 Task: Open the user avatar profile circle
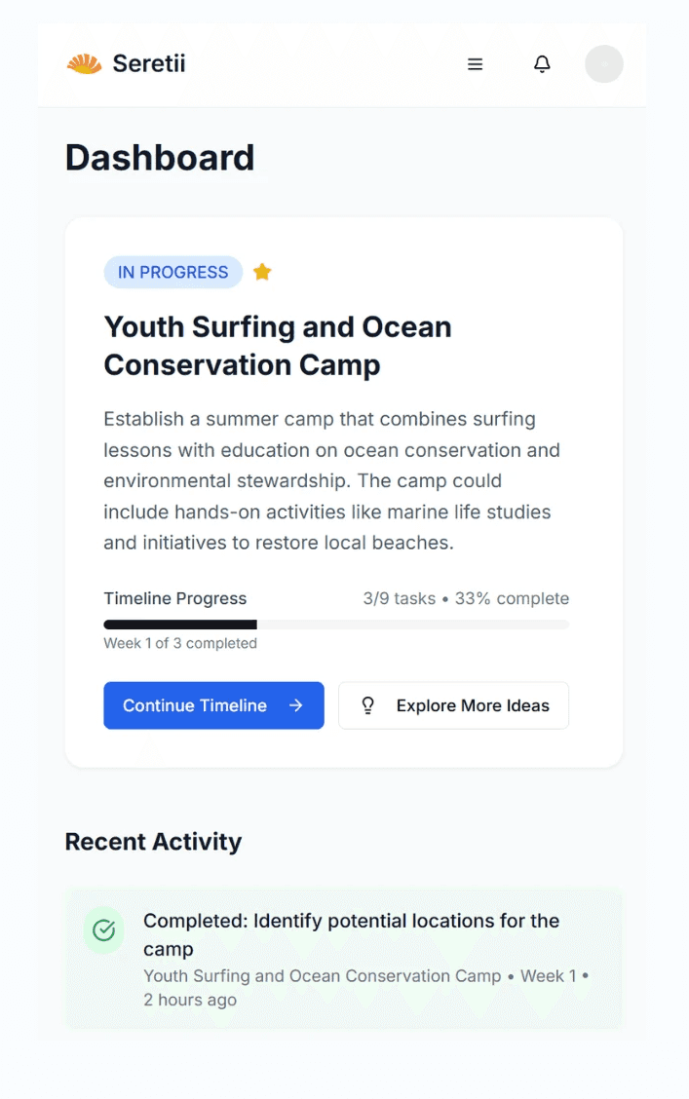click(604, 63)
